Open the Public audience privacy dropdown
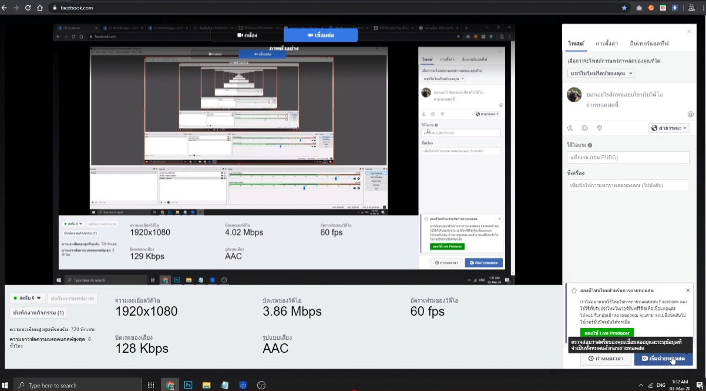The height and width of the screenshot is (391, 706). (669, 128)
